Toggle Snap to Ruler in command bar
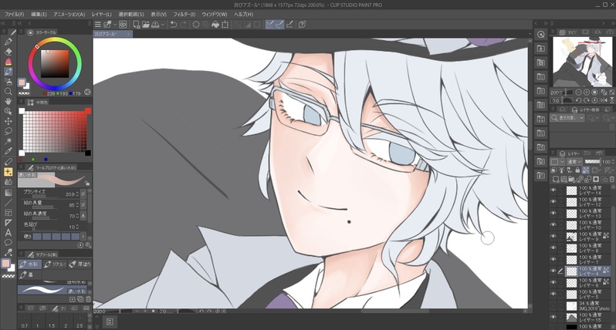This screenshot has width=616, height=330. coord(269,25)
